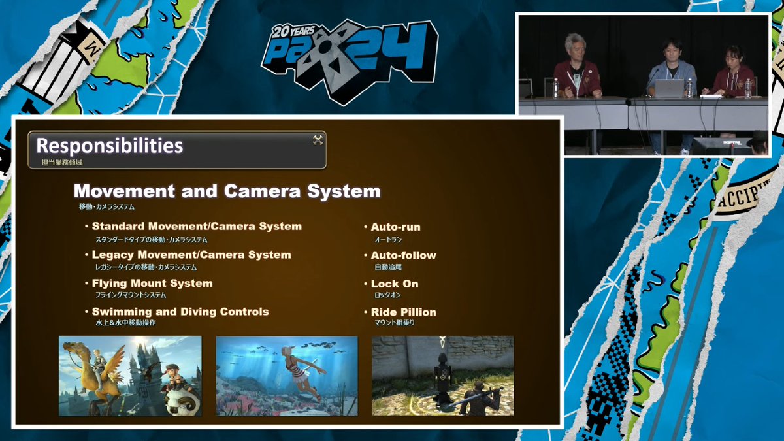The height and width of the screenshot is (441, 784).
Task: Click Legacy Movement/Camera System bullet
Action: (x=191, y=255)
